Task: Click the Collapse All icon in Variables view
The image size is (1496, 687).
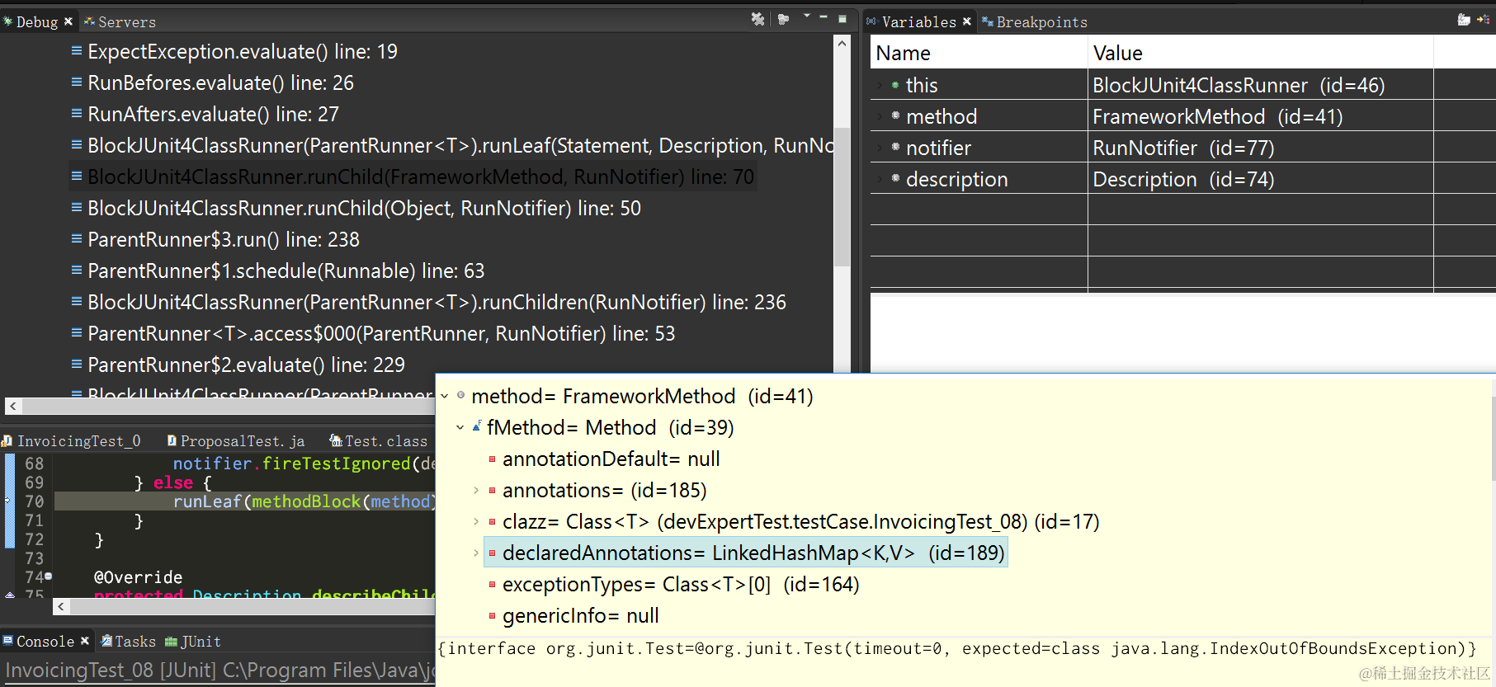Action: coord(1484,20)
